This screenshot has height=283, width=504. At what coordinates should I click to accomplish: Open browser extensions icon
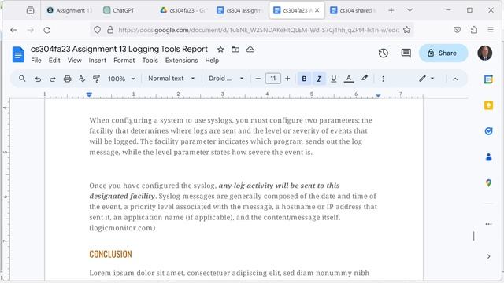pos(474,30)
